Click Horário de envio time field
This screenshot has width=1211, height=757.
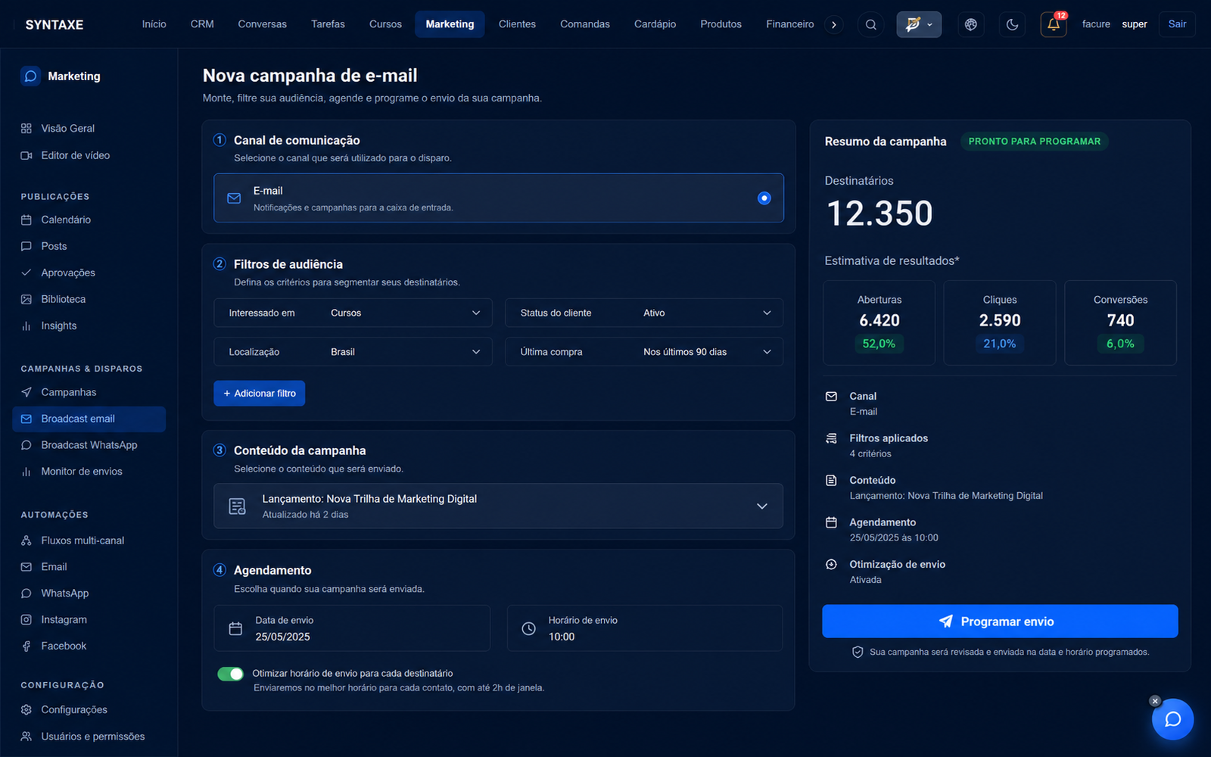point(645,628)
